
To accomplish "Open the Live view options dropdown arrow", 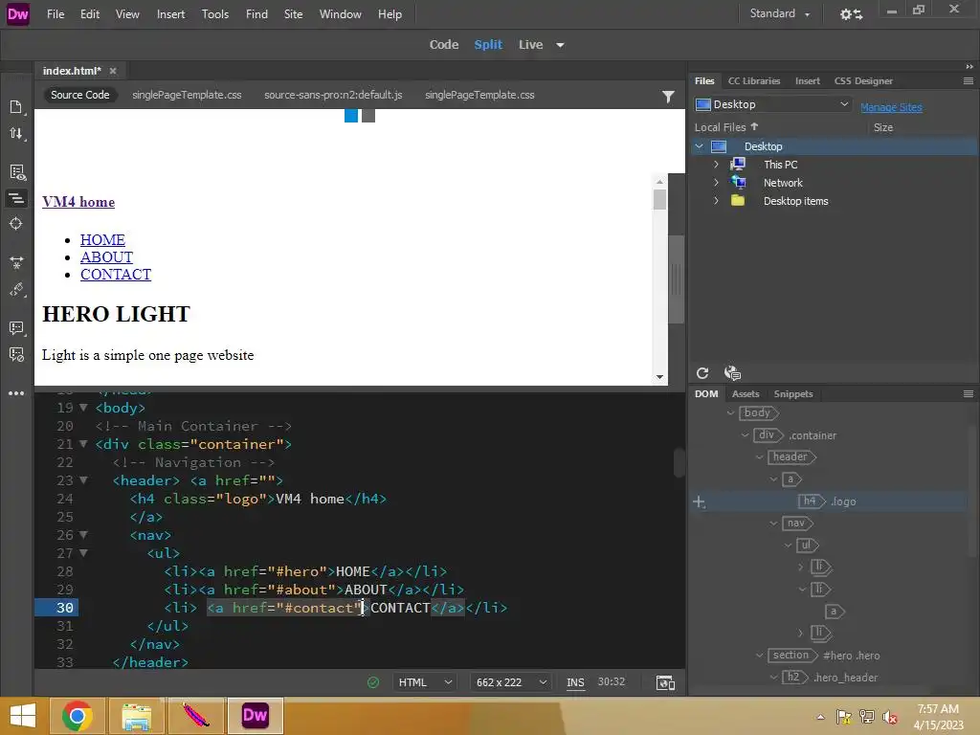I will pos(560,45).
